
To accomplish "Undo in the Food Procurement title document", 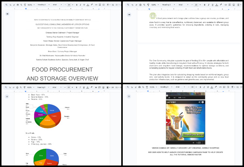I will tap(10, 5).
